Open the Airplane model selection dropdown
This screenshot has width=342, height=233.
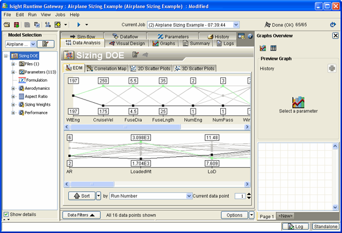tap(33, 44)
